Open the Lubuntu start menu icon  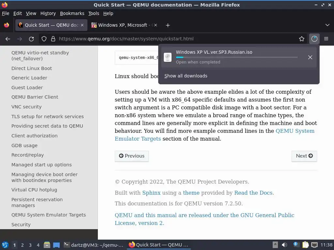pyautogui.click(x=5, y=245)
